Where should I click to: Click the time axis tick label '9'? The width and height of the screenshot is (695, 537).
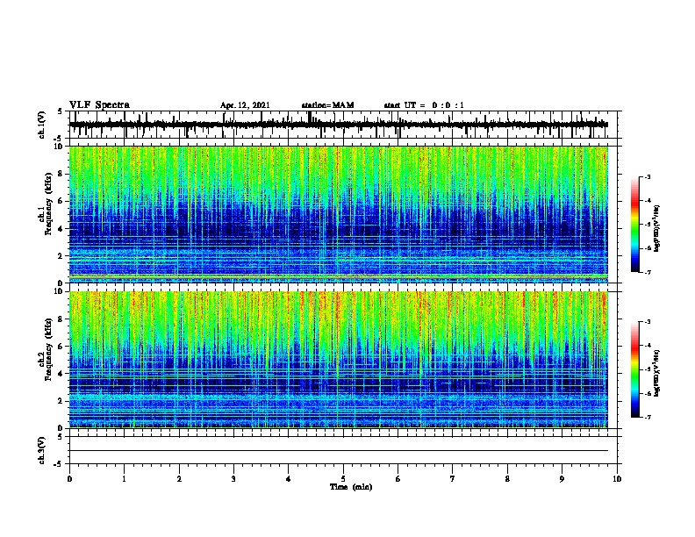pyautogui.click(x=562, y=479)
